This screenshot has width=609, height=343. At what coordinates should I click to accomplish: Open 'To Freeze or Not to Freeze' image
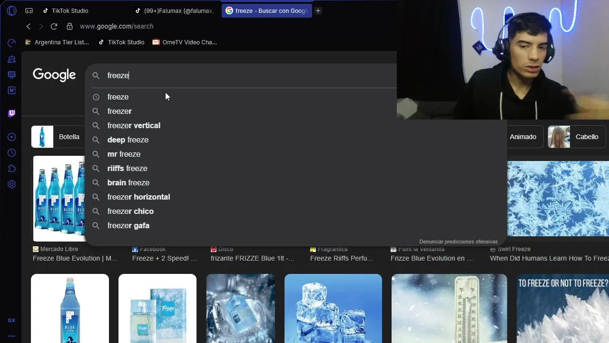point(563,308)
